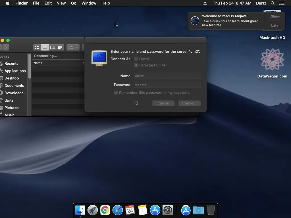The width and height of the screenshot is (291, 218).
Task: Select the Macintosh HD desktop label
Action: [x=272, y=38]
